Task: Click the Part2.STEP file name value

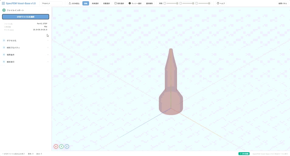Action: tap(42, 24)
